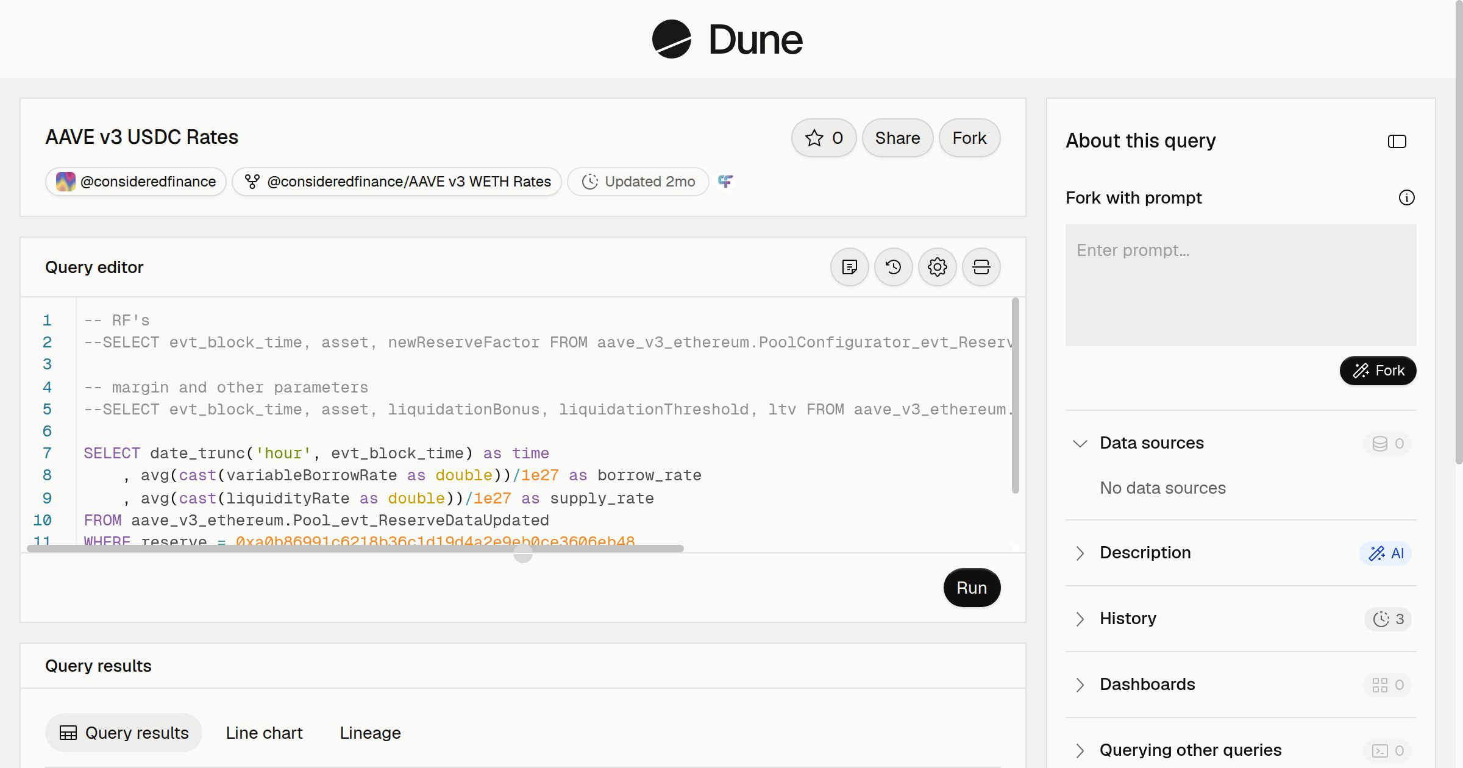
Task: Click the black Fork with prompt button
Action: (x=1378, y=371)
